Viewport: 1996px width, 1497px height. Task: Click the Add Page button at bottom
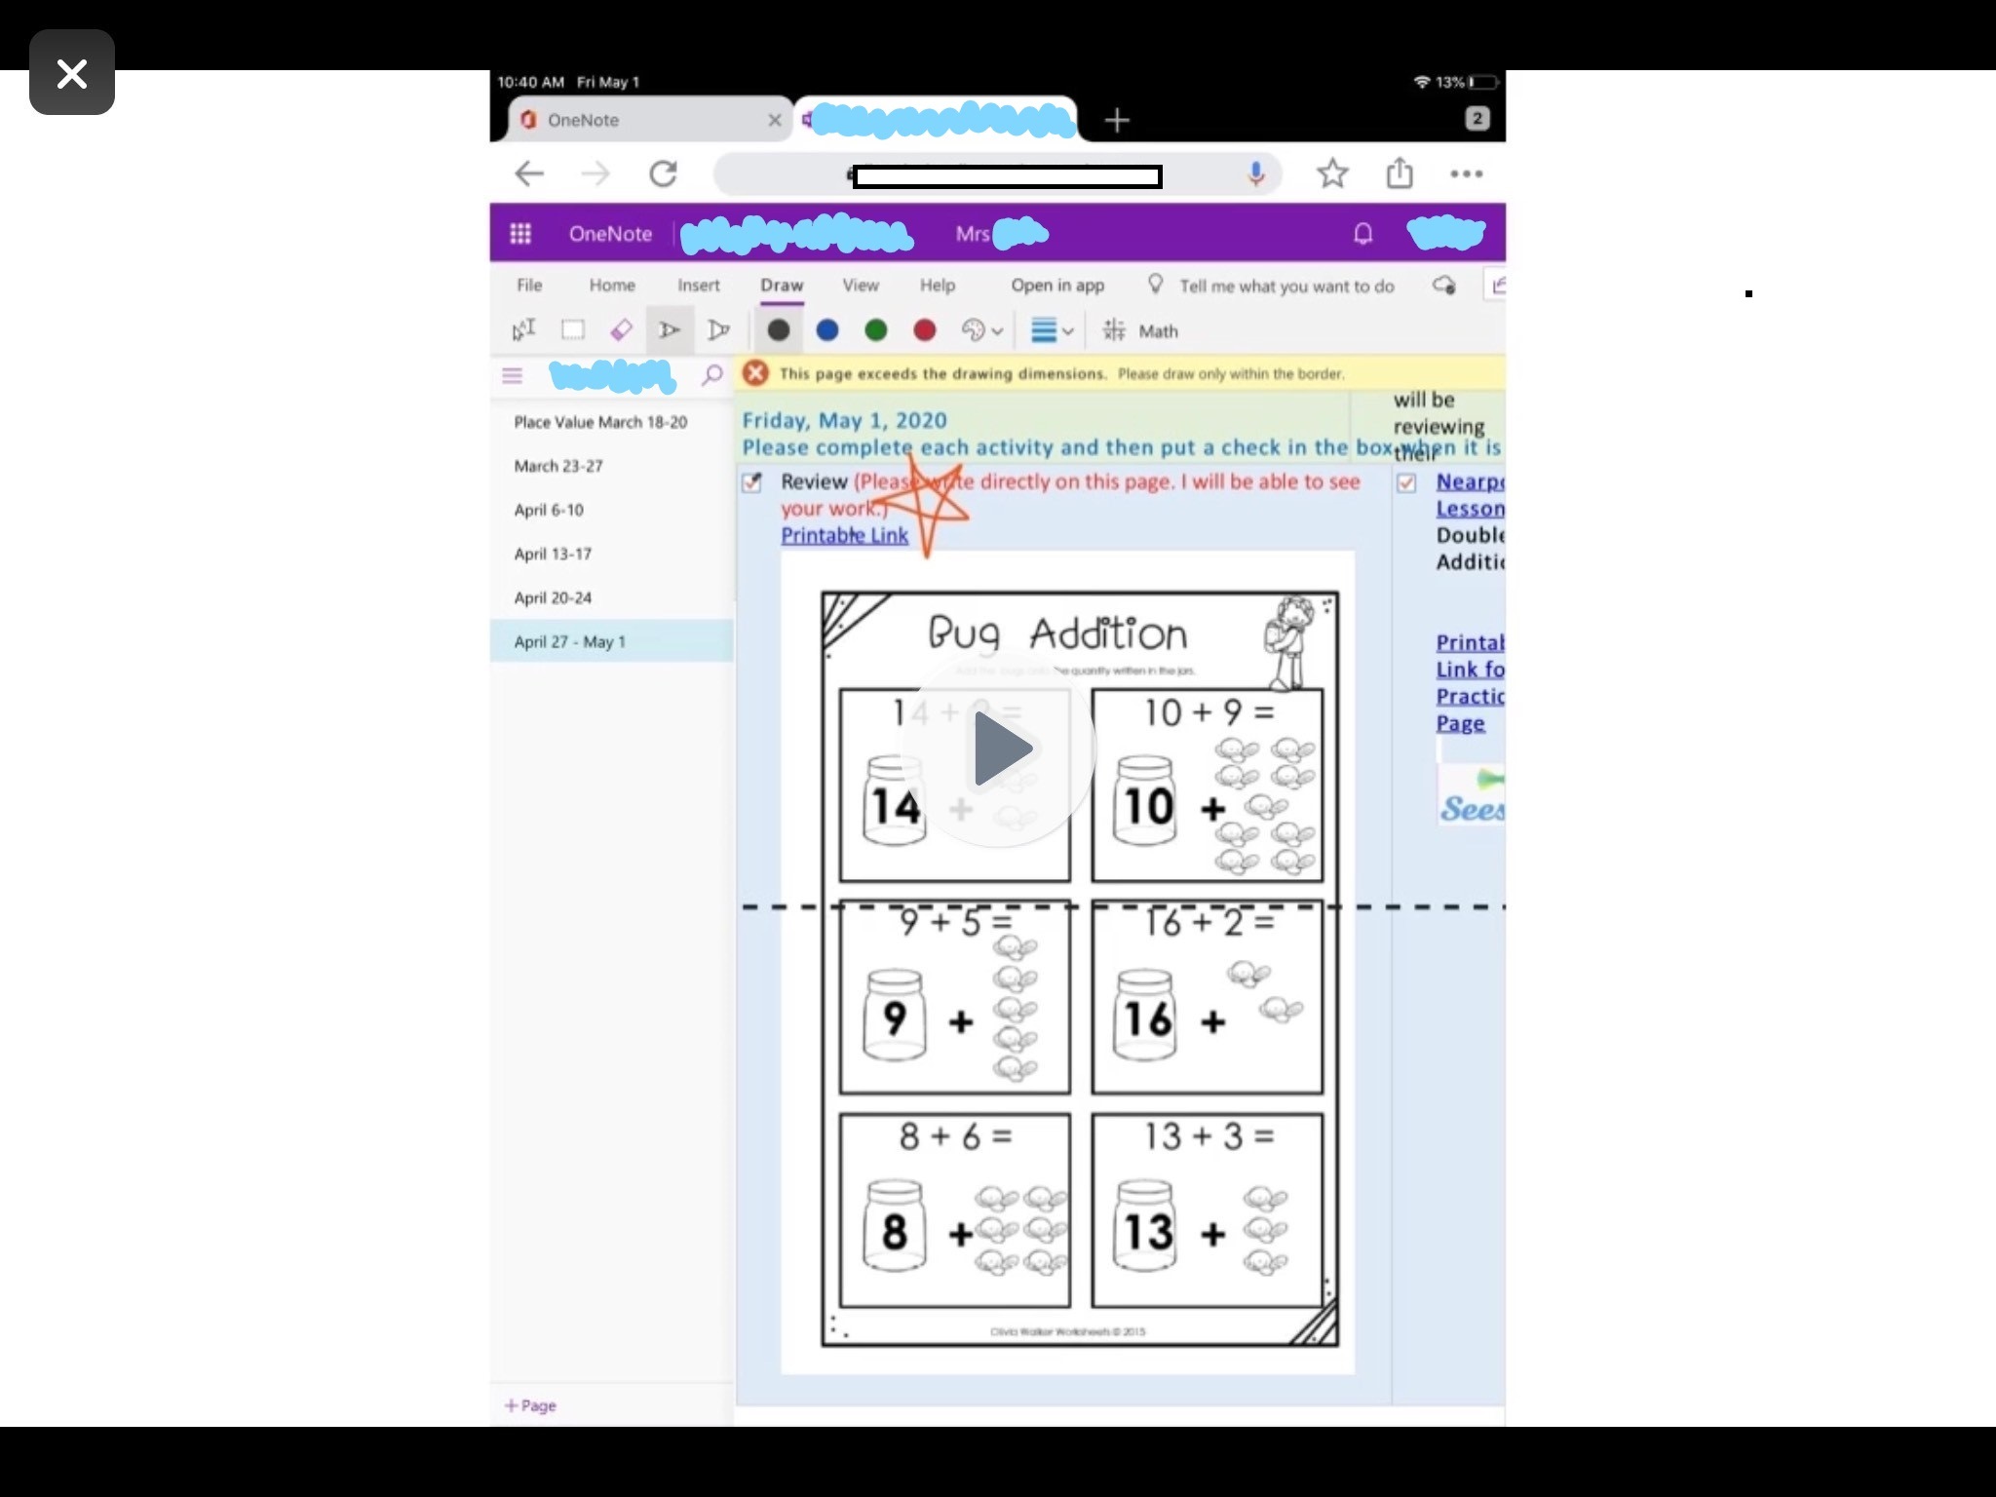click(x=533, y=1402)
